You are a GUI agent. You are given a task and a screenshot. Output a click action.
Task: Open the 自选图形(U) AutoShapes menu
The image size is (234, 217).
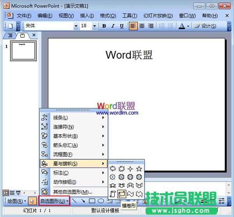coord(54,201)
